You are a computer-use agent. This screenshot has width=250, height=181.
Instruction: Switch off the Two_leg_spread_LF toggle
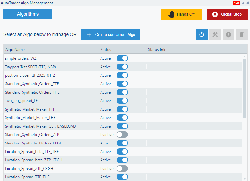coord(122,101)
